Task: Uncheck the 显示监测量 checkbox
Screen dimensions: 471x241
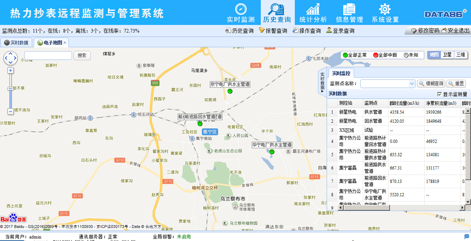Action: [439, 94]
